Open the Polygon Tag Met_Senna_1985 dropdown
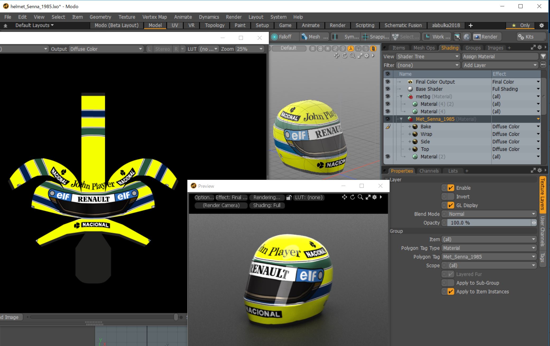The height and width of the screenshot is (346, 550). tap(489, 257)
